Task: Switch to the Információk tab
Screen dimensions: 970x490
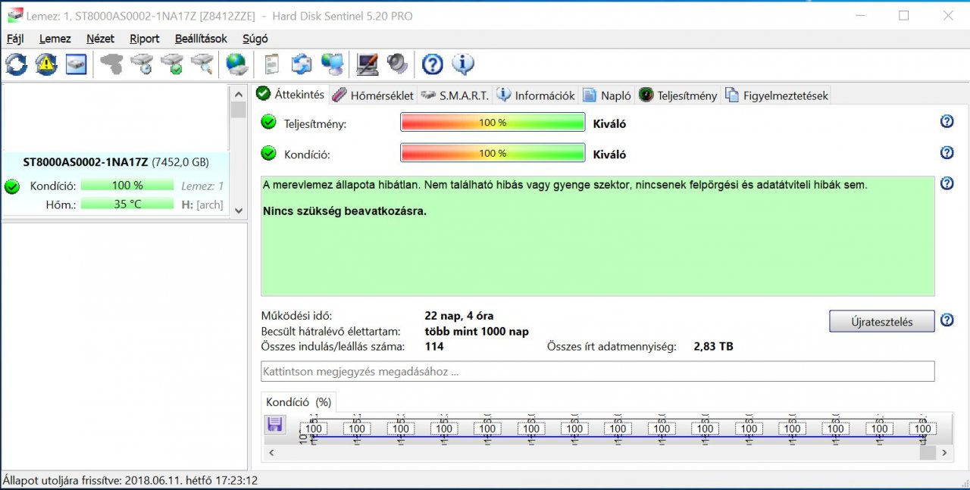Action: coord(536,95)
